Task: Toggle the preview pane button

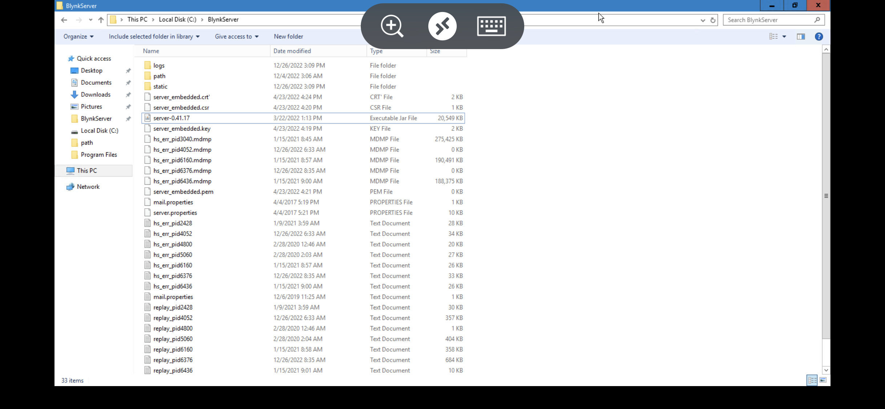Action: pyautogui.click(x=801, y=36)
